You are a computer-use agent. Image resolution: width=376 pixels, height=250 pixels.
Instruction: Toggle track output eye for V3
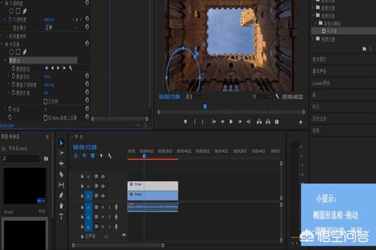click(x=103, y=177)
